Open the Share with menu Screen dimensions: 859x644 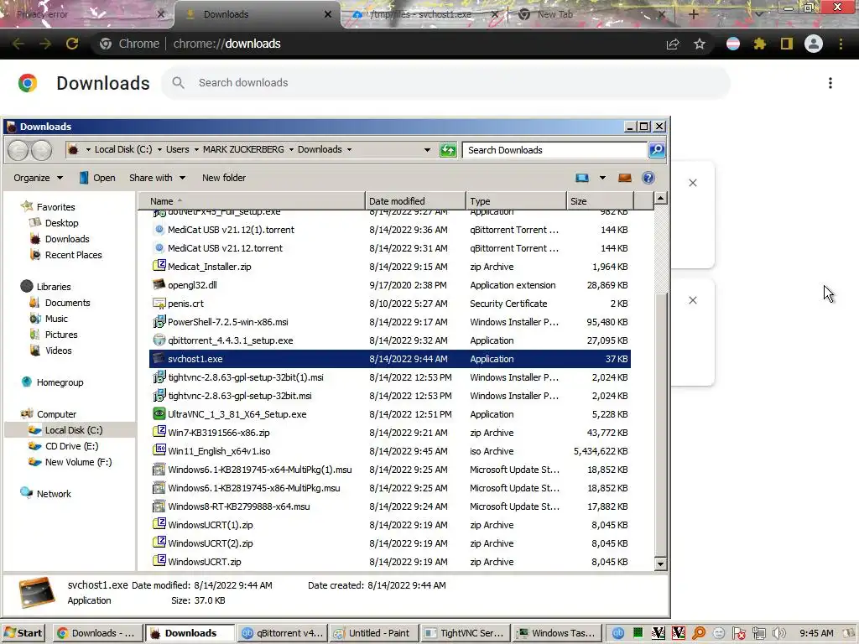(157, 178)
